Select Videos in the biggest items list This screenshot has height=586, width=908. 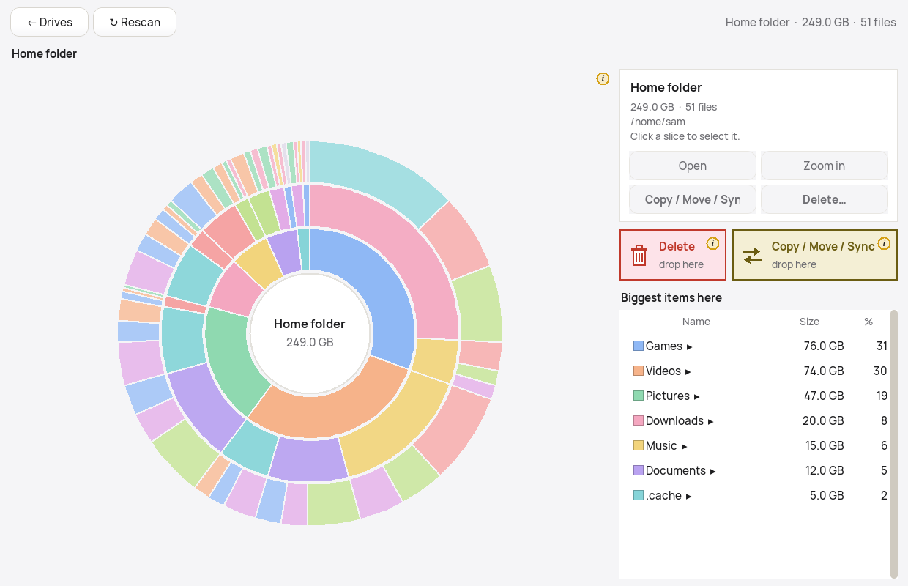[x=755, y=371]
